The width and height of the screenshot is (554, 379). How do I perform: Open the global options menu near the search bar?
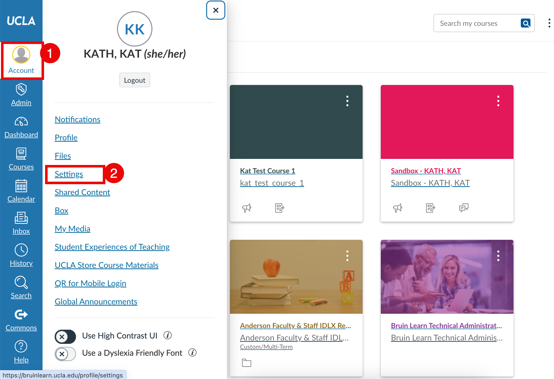click(x=549, y=23)
